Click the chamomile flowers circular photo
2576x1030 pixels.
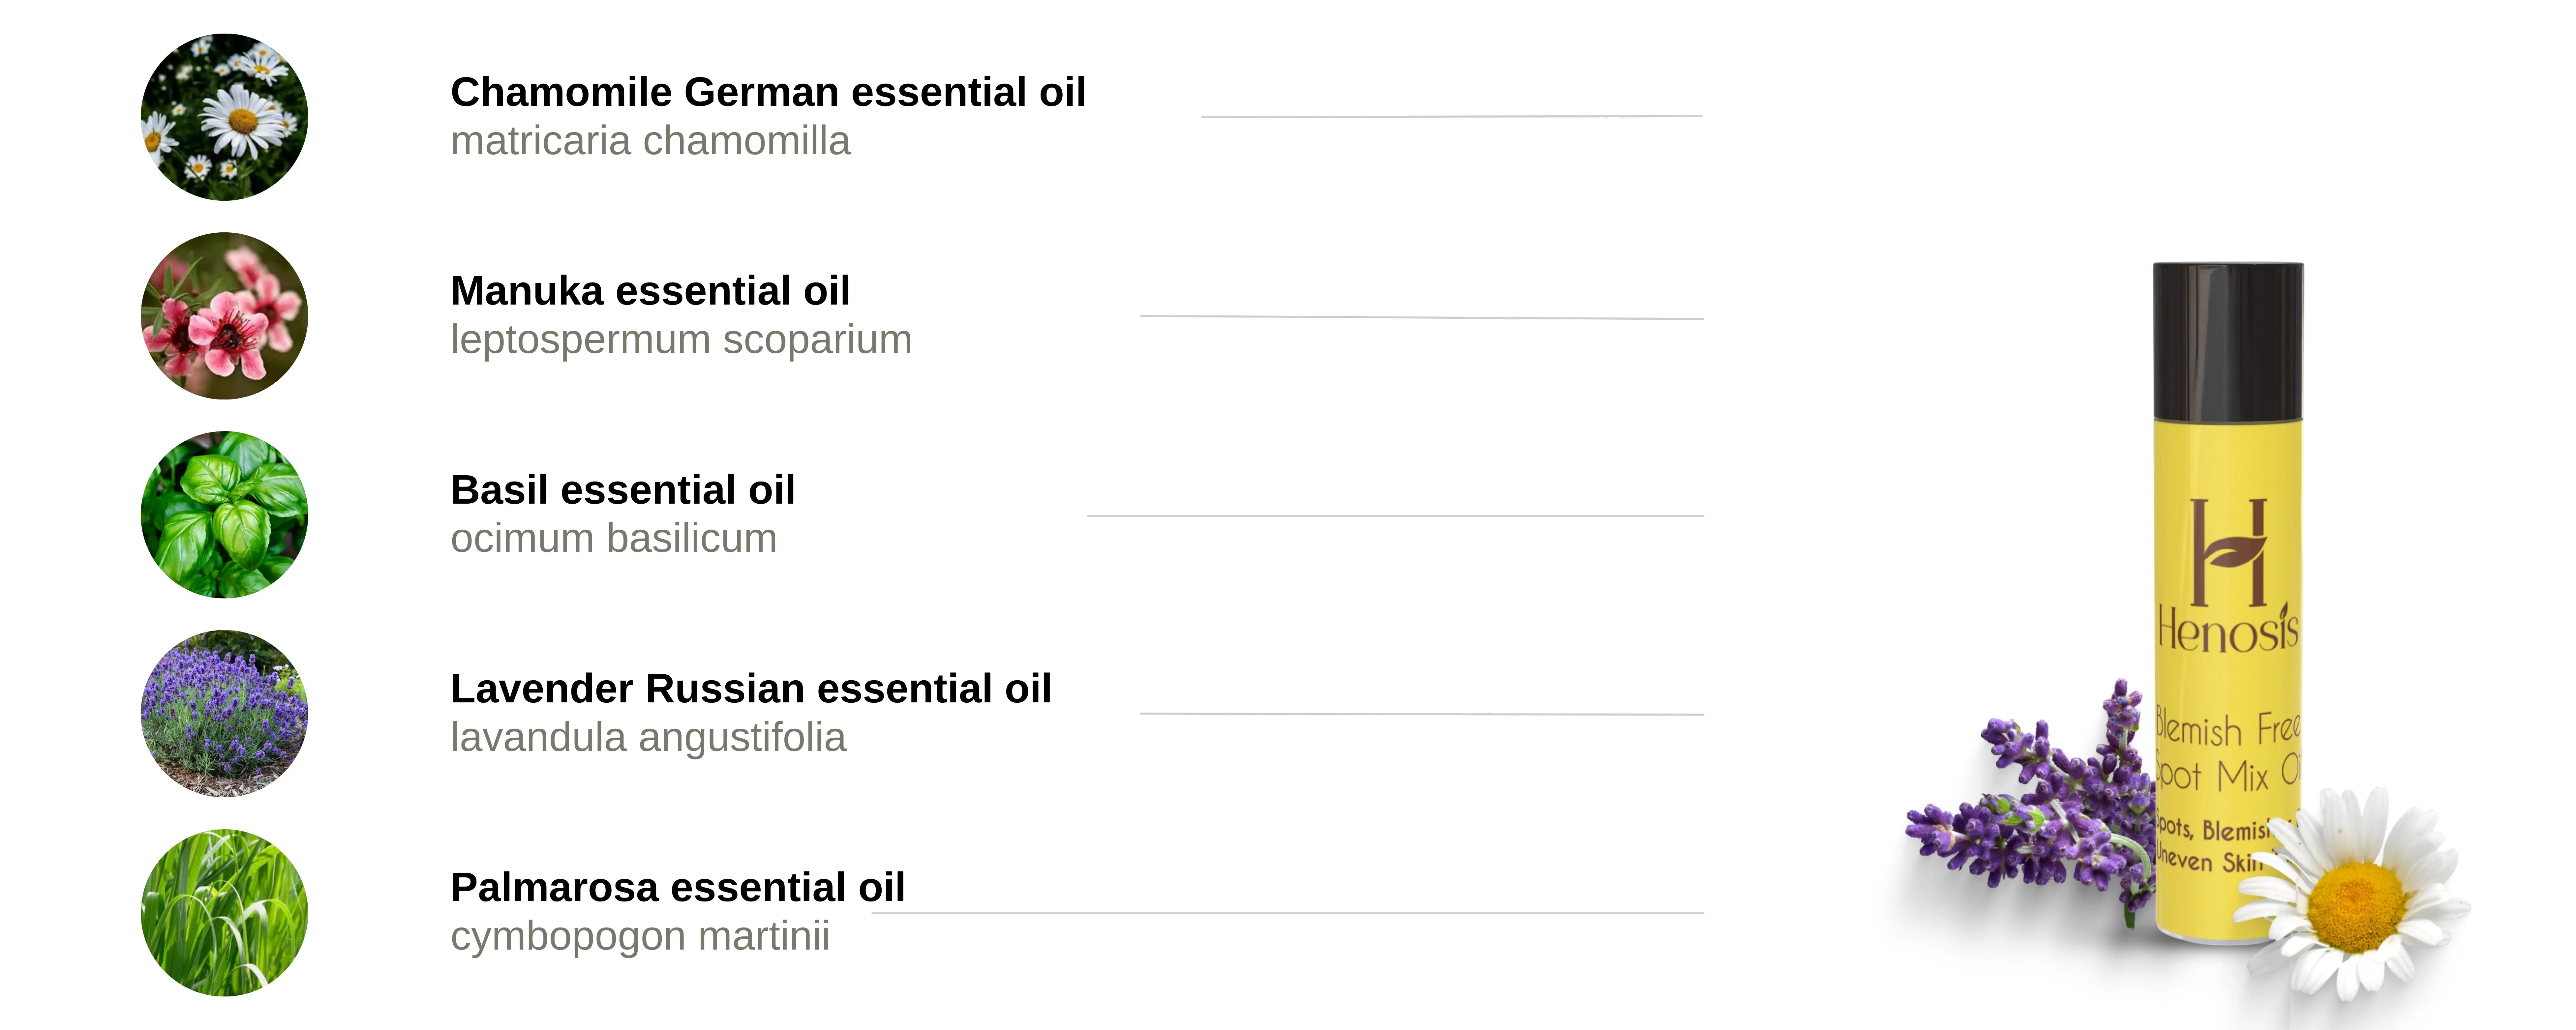click(x=224, y=117)
